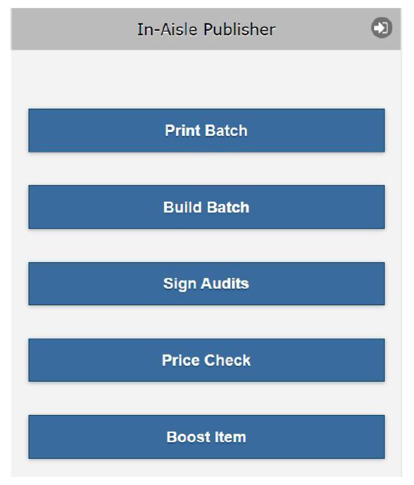
Task: Start printing a batch
Action: [206, 130]
